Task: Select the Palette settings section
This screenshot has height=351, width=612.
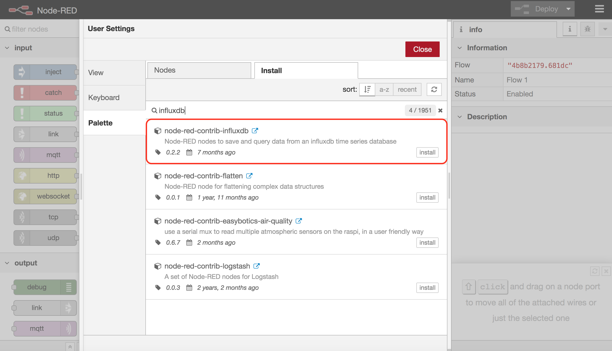Action: 114,123
